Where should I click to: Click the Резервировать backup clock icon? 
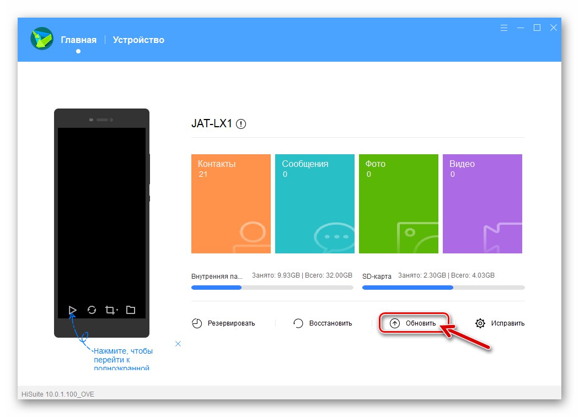(x=197, y=323)
